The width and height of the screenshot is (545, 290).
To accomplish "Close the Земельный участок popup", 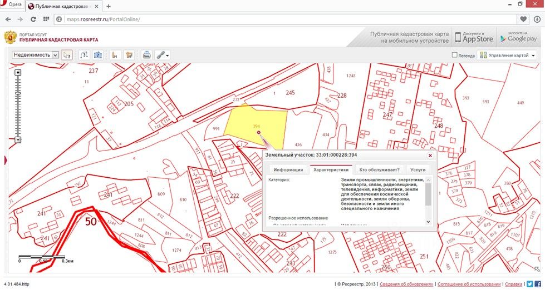I will [x=430, y=156].
